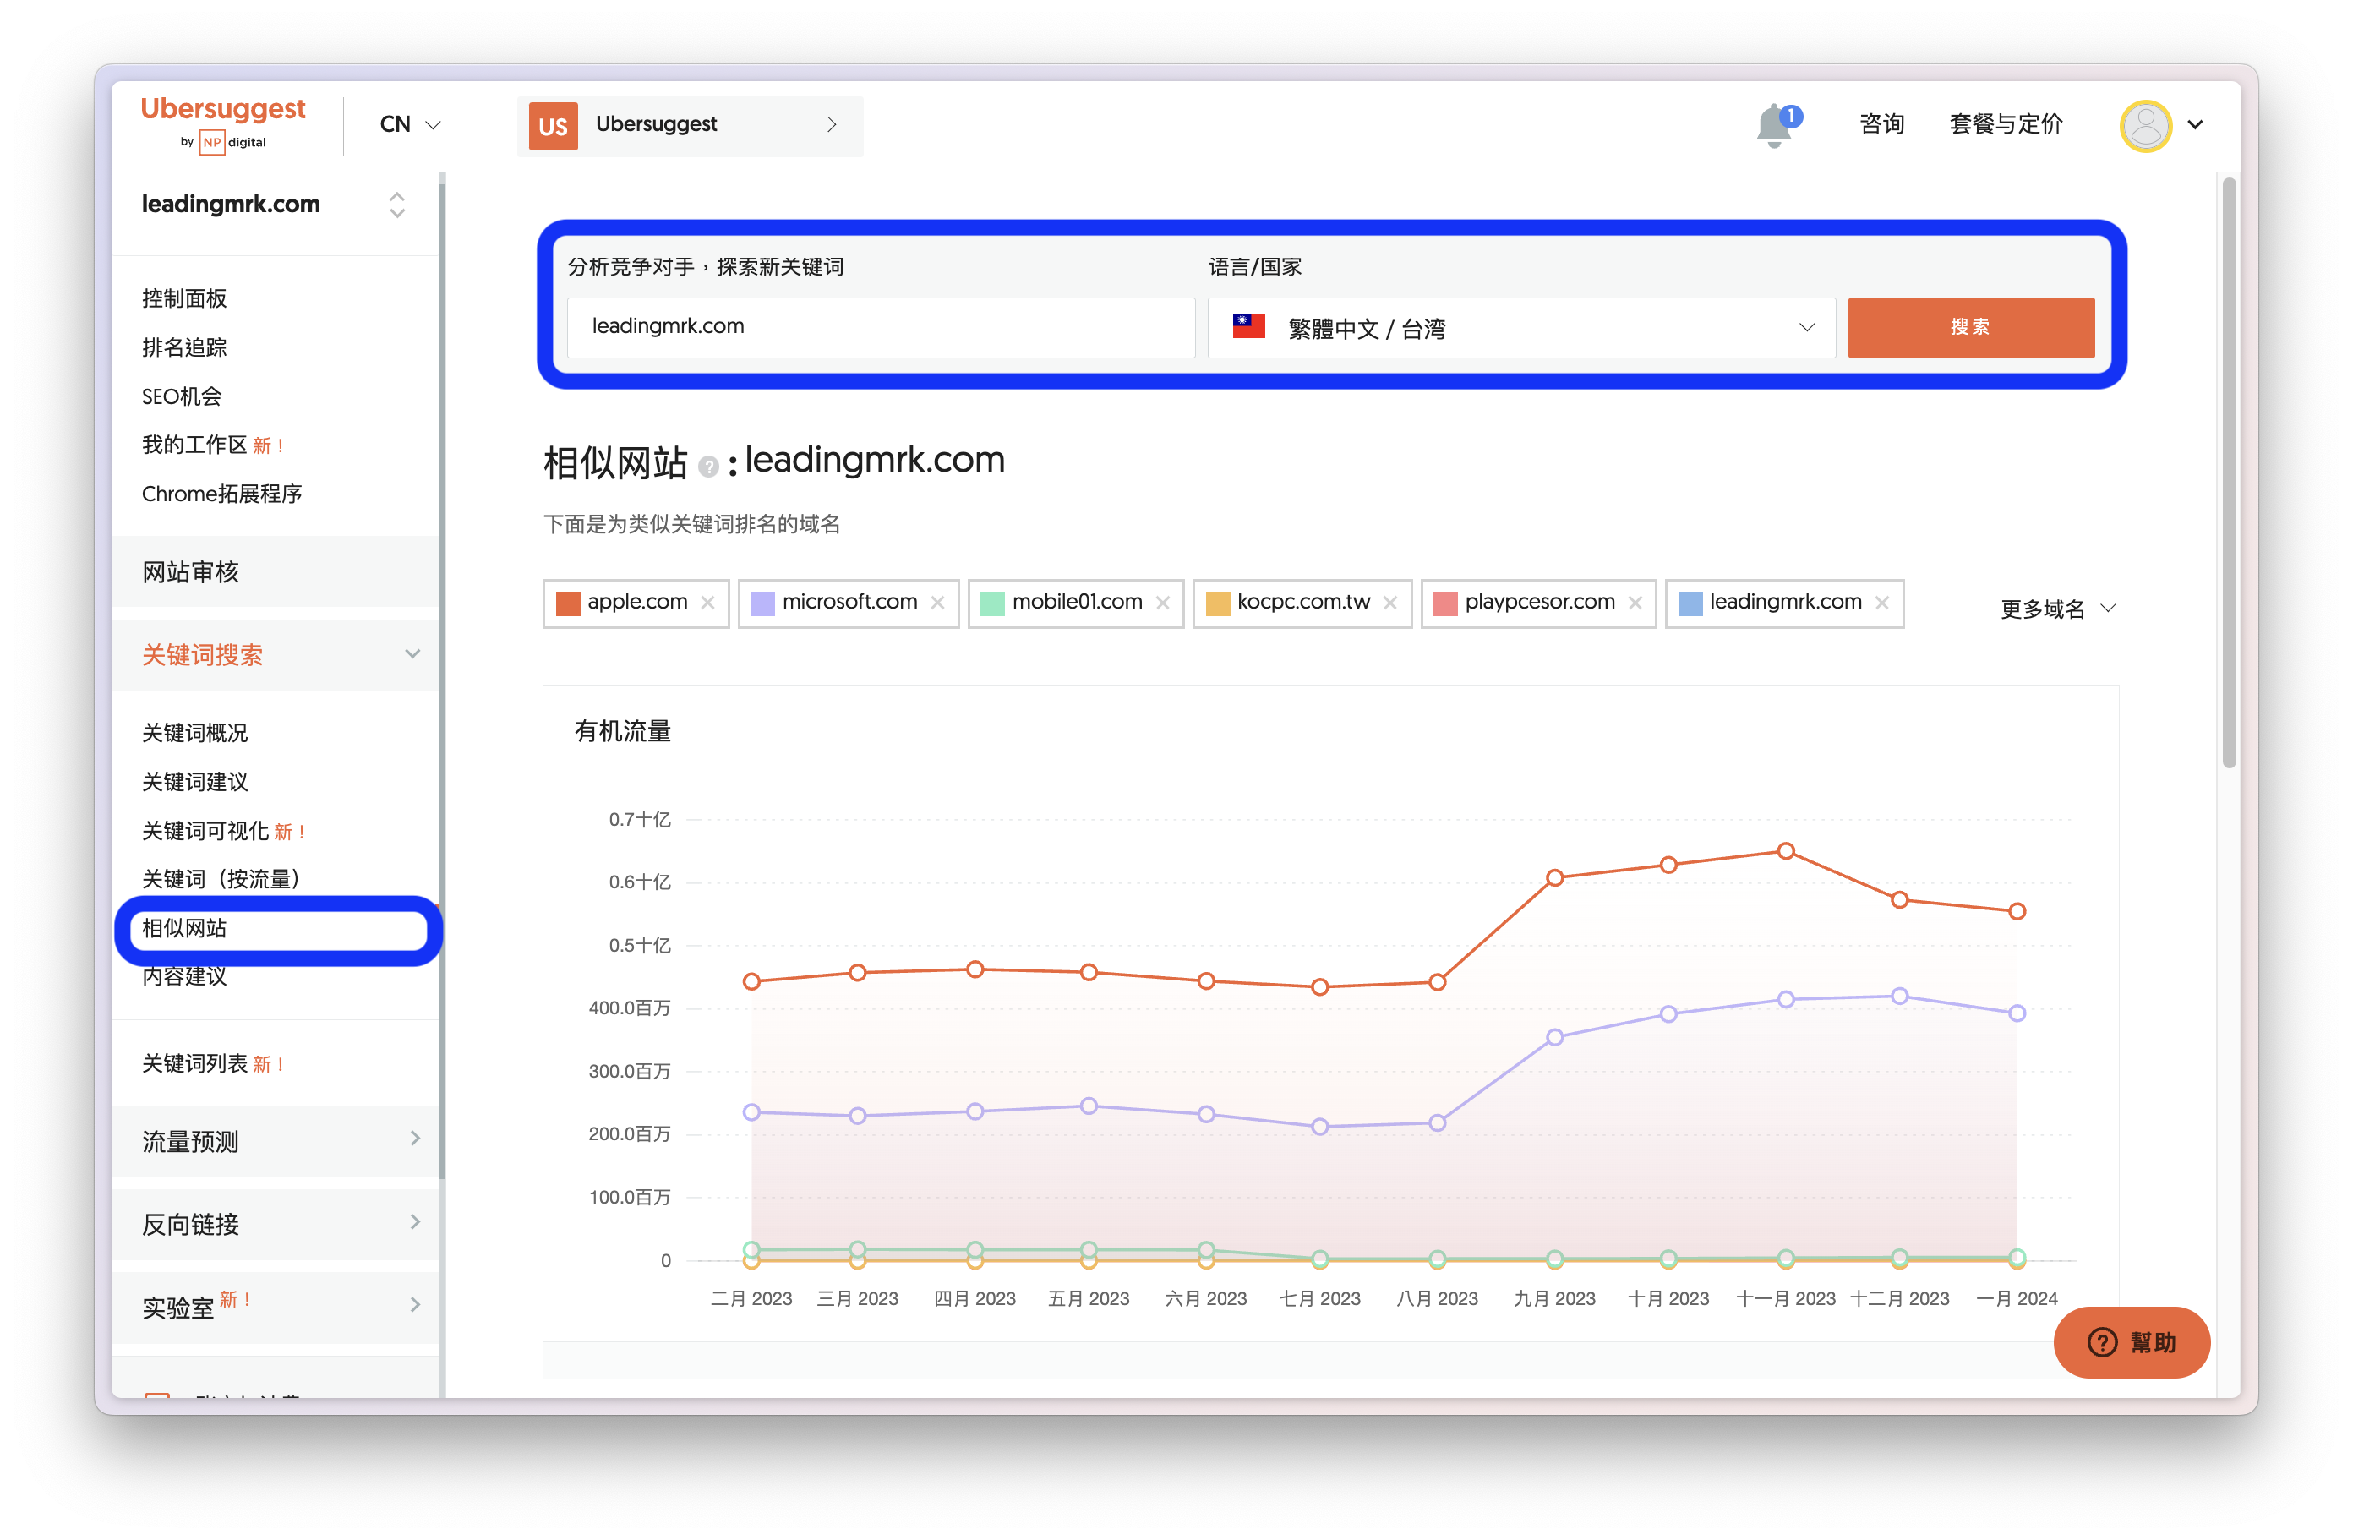
Task: Open the notification bell icon
Action: 1775,126
